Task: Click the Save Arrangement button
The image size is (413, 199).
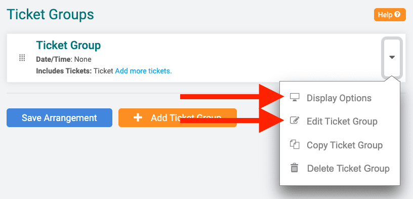Action: pyautogui.click(x=60, y=118)
